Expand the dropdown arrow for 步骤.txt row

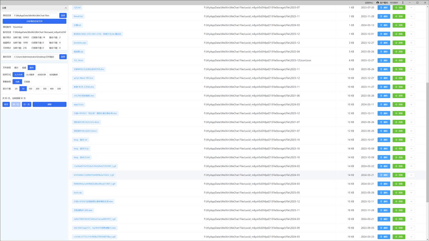(x=411, y=25)
